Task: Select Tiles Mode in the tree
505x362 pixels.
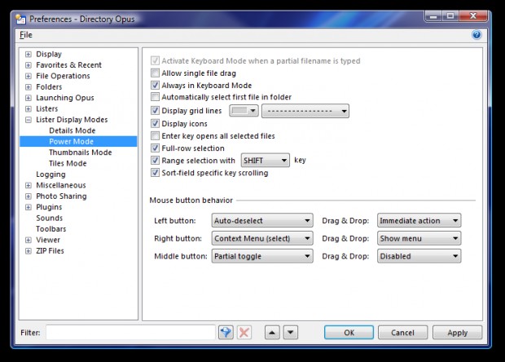Action: pyautogui.click(x=68, y=163)
